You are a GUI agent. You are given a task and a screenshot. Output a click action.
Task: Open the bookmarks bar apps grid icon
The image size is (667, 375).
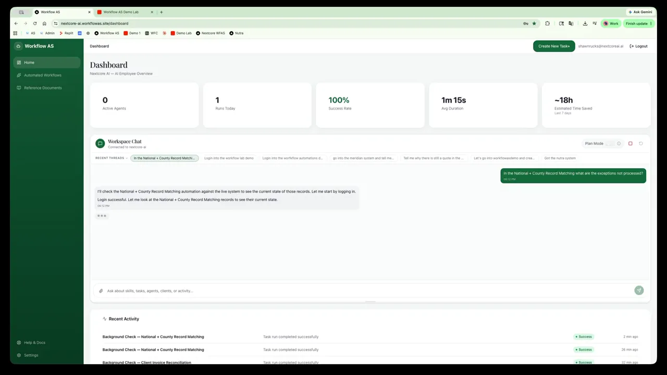pyautogui.click(x=15, y=33)
